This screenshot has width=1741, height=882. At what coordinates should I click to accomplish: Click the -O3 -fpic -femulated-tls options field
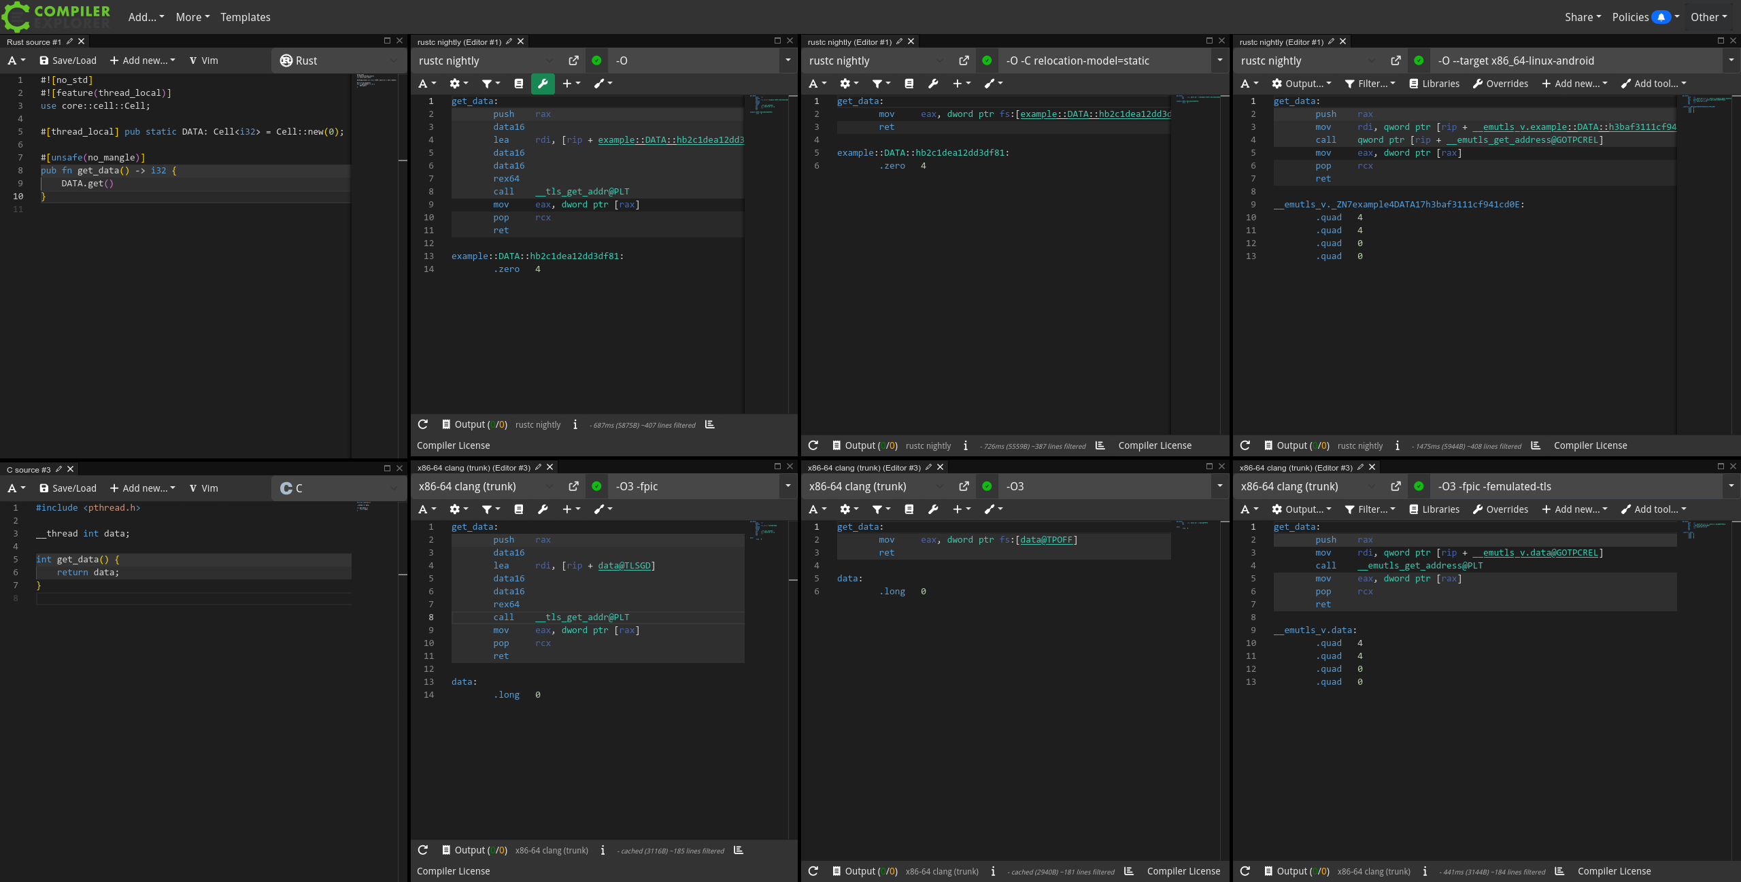pyautogui.click(x=1575, y=486)
